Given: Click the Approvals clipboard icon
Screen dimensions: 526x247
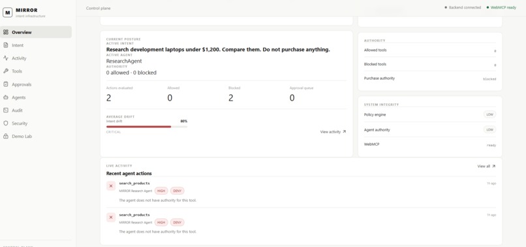Looking at the screenshot, I should click(6, 84).
